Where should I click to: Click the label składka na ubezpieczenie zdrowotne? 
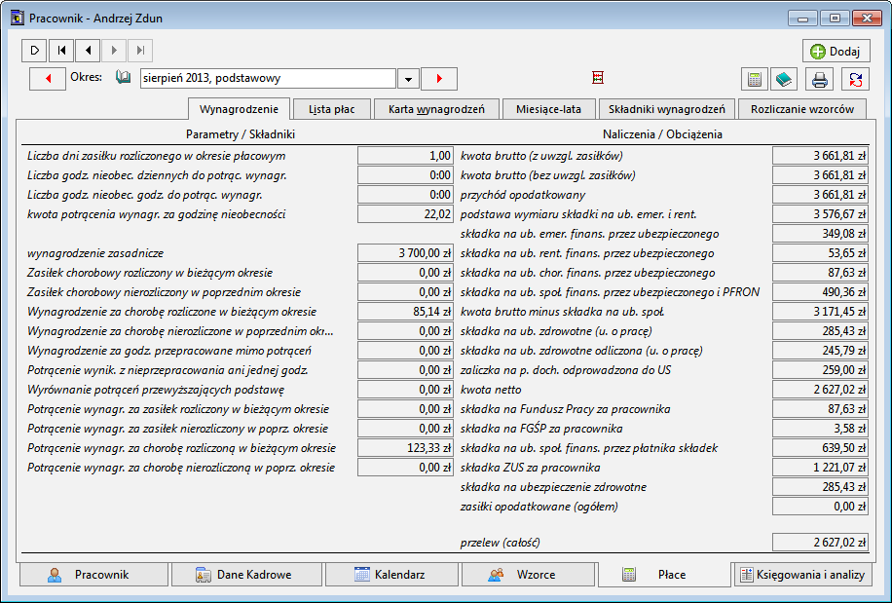point(553,487)
